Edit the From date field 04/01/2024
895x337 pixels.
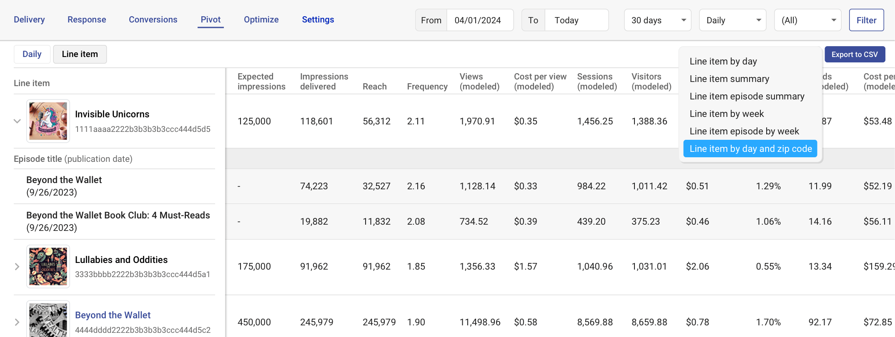[480, 20]
